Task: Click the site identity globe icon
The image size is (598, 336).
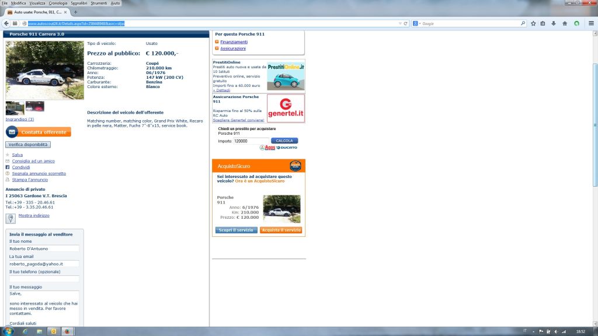Action: 25,23
